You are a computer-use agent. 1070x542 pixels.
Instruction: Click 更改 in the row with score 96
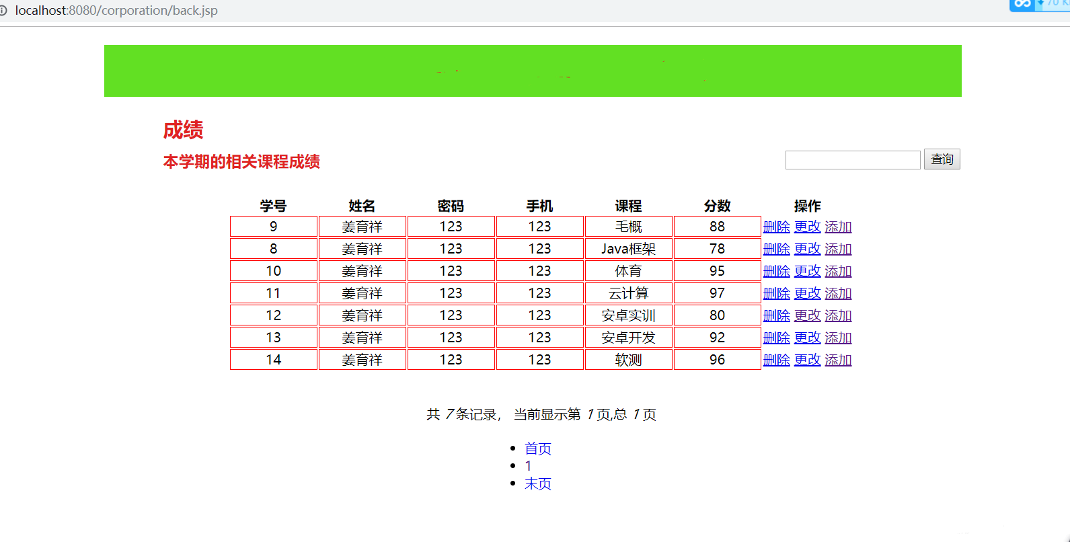click(807, 360)
